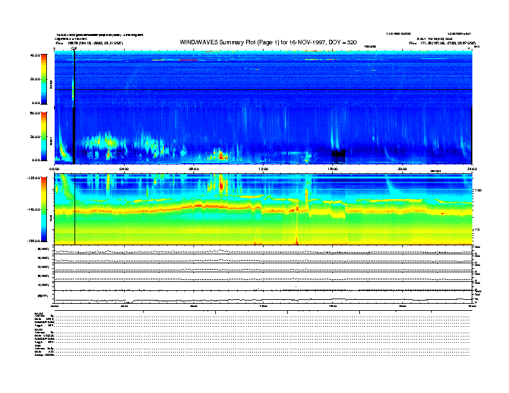Click the -125.00 label on the TNR colorbar
This screenshot has width=509, height=393.
tap(33, 178)
